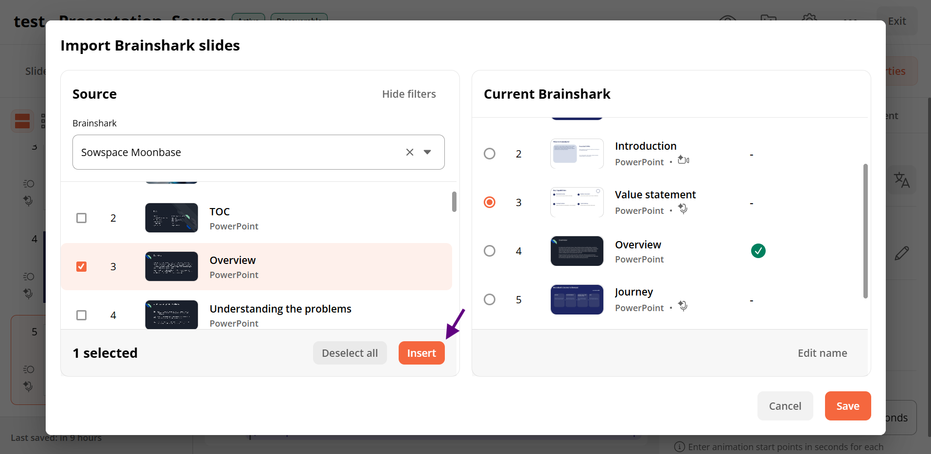931x454 pixels.
Task: Click the Introduction slide thumbnail
Action: tap(577, 154)
